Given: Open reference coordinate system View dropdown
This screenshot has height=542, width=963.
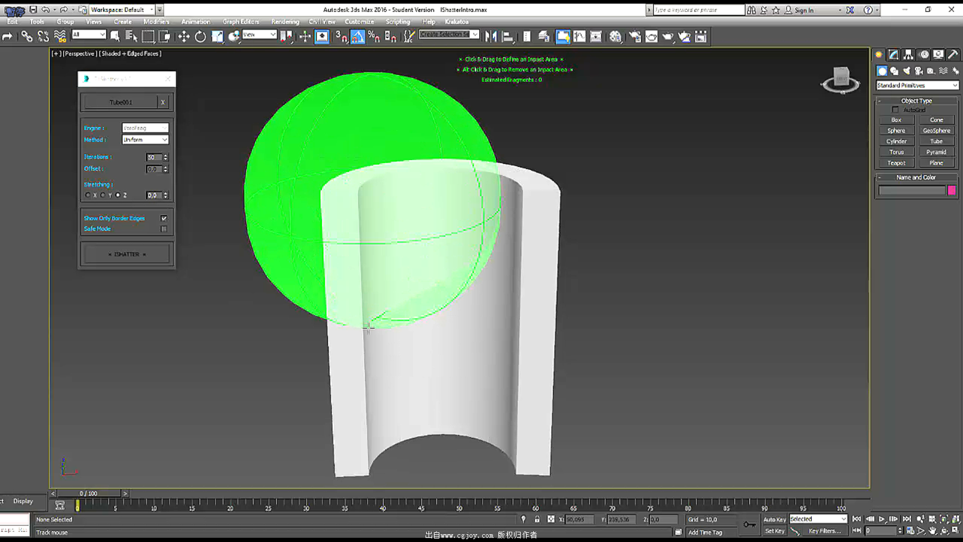Looking at the screenshot, I should click(x=259, y=34).
